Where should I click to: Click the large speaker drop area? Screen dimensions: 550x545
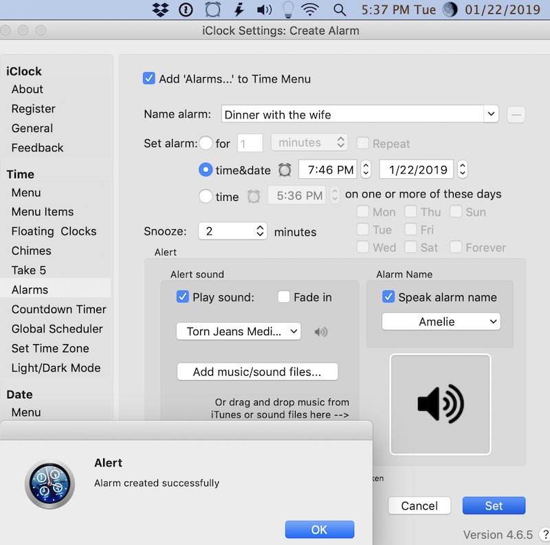click(x=440, y=404)
